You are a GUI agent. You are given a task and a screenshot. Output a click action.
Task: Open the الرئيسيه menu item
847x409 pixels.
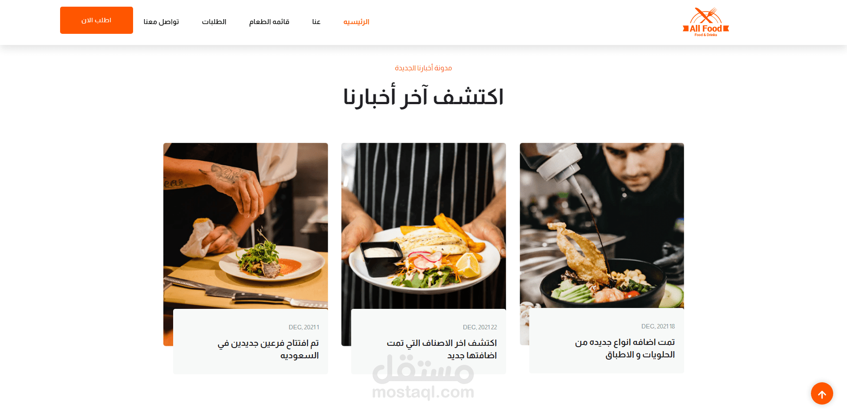pos(356,22)
